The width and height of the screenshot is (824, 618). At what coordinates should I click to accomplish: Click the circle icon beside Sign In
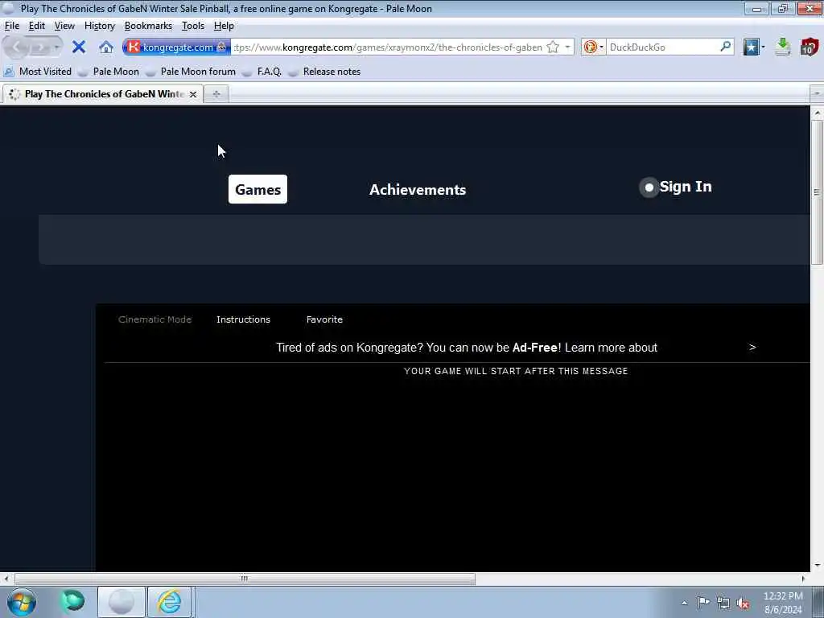click(649, 187)
